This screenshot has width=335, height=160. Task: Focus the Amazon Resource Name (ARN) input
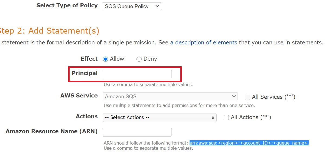click(137, 132)
